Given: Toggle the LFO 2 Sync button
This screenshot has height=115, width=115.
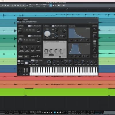Looking at the screenshot, I should click(x=27, y=40).
